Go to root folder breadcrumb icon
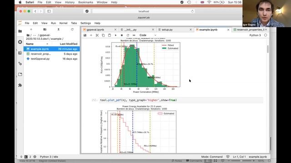Screen dimensions: 291x163 coord(28,35)
